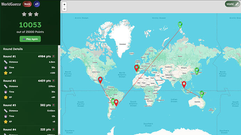
Task: Click the 382 pts score
Action: pos(45,105)
